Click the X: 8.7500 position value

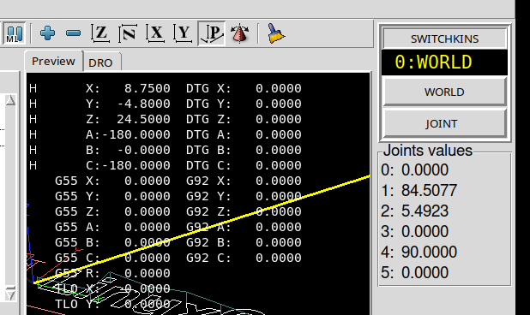(128, 88)
